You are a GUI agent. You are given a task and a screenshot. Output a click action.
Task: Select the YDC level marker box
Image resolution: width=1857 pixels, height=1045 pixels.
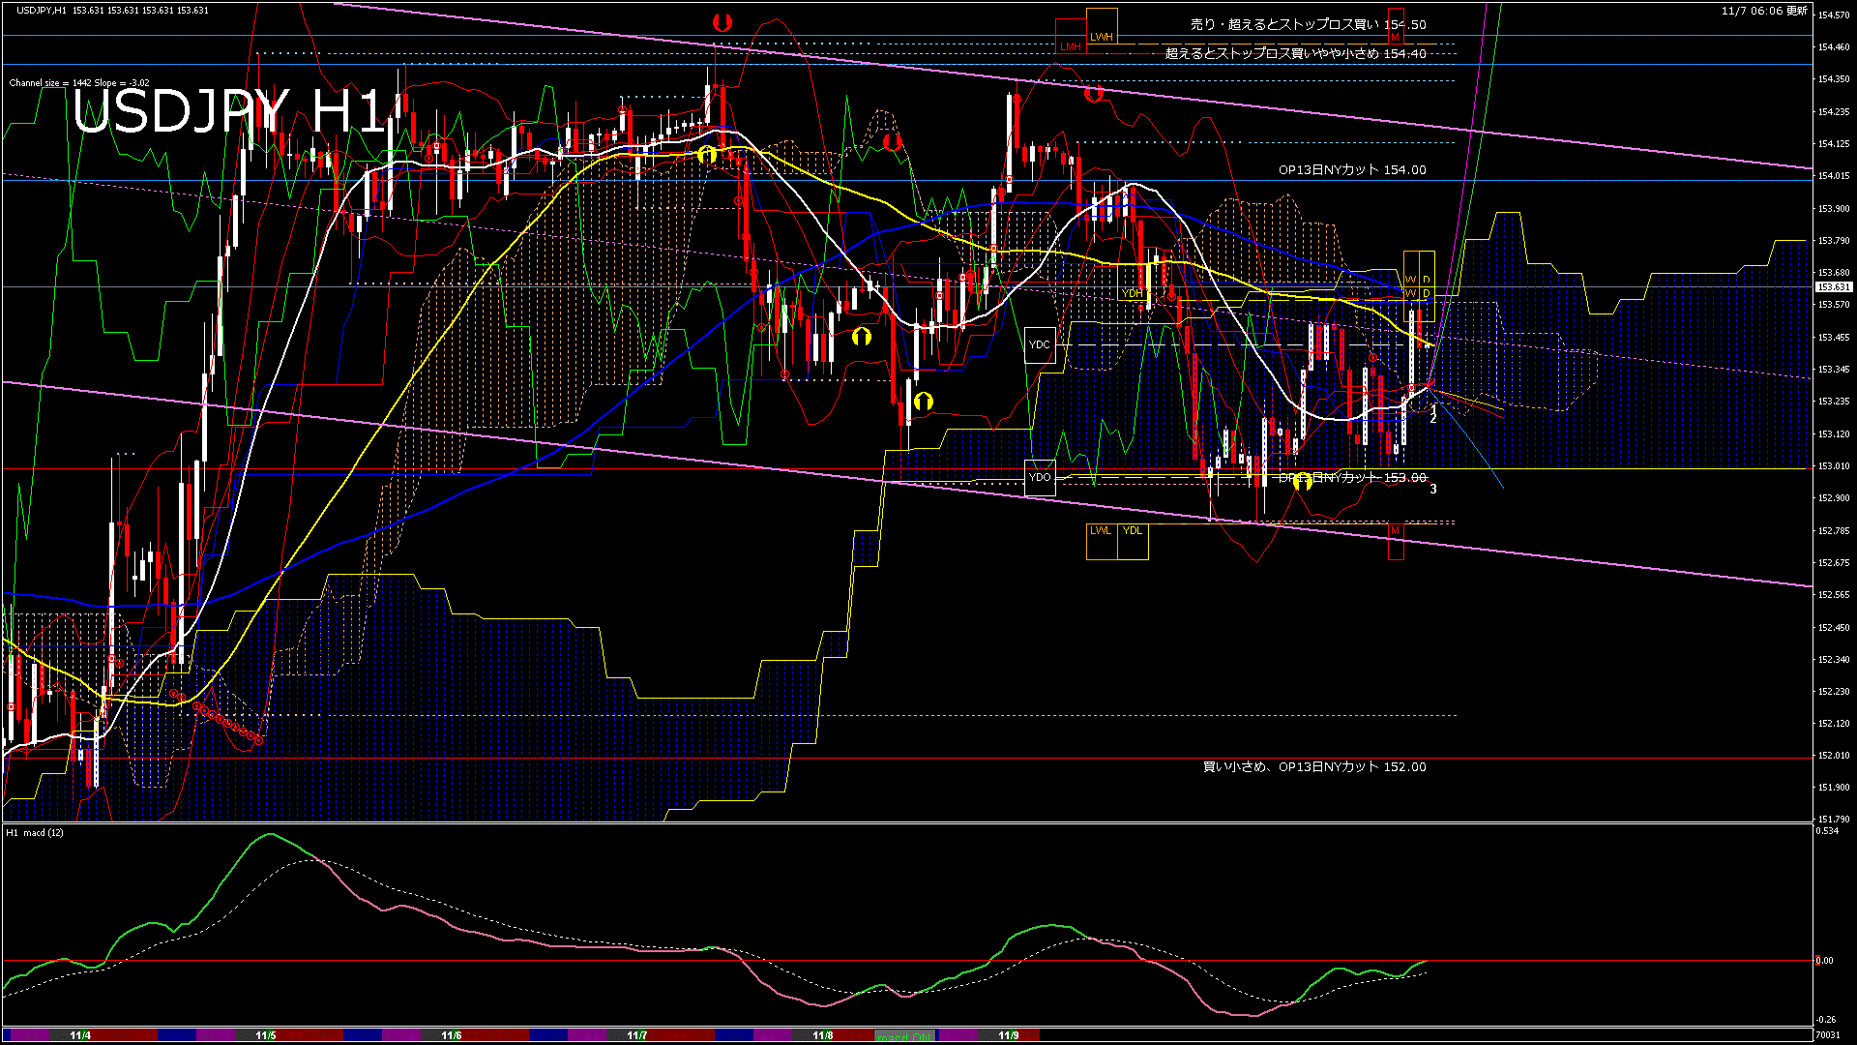1040,344
